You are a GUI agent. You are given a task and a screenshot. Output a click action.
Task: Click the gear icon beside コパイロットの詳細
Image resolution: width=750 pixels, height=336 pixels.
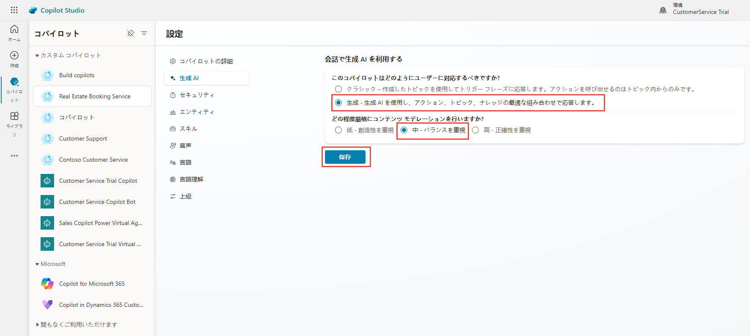(x=173, y=61)
